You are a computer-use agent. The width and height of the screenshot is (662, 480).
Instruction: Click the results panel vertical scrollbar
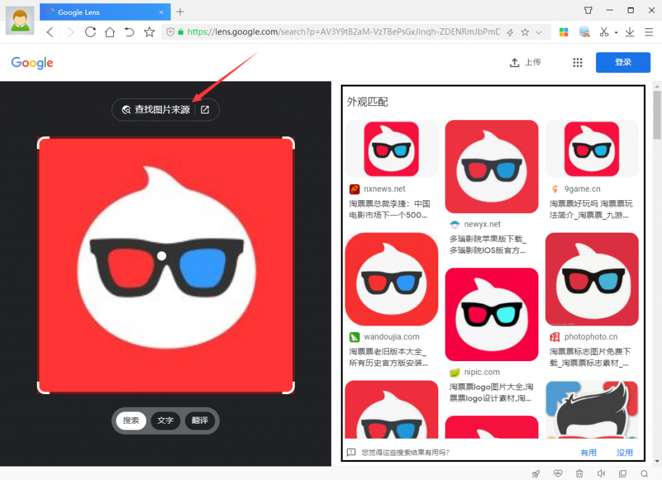[x=657, y=115]
